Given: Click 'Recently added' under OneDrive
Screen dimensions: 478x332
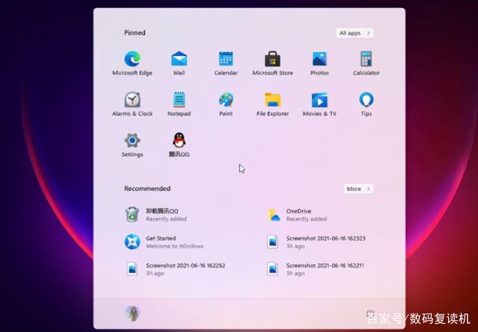Looking at the screenshot, I should (x=307, y=219).
